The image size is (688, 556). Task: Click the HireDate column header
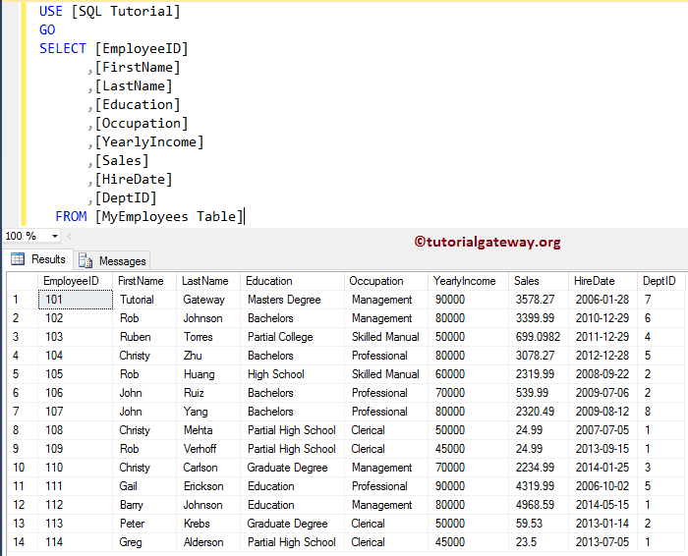point(595,281)
